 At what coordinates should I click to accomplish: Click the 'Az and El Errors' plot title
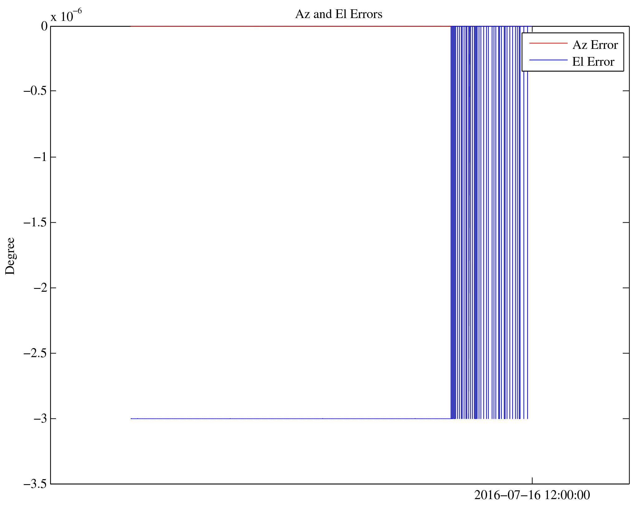[x=339, y=14]
